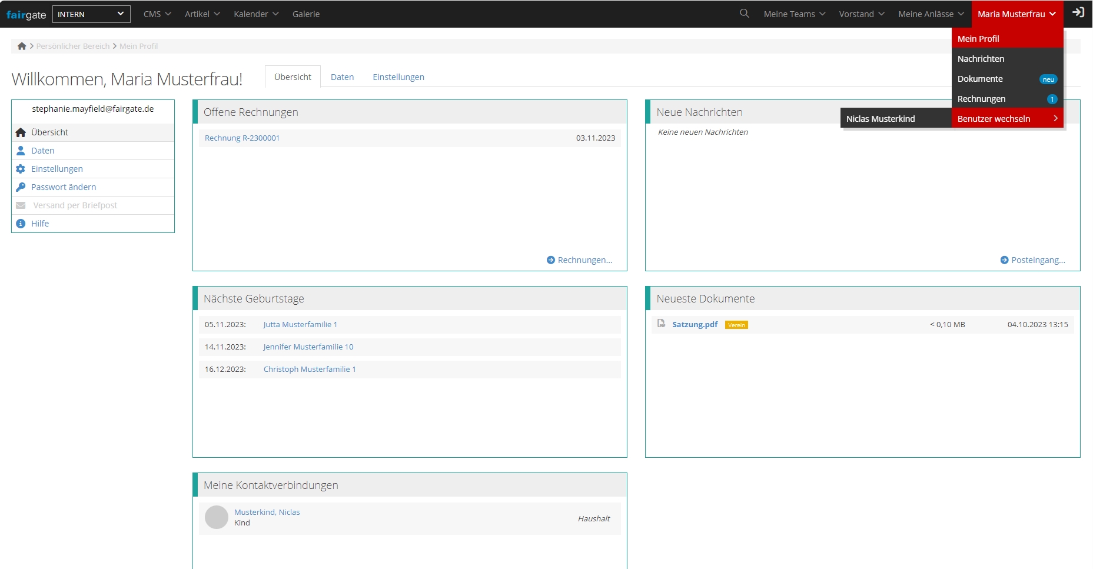Expand the Meine Teams dropdown
Viewport: 1093px width, 569px height.
[x=794, y=14]
